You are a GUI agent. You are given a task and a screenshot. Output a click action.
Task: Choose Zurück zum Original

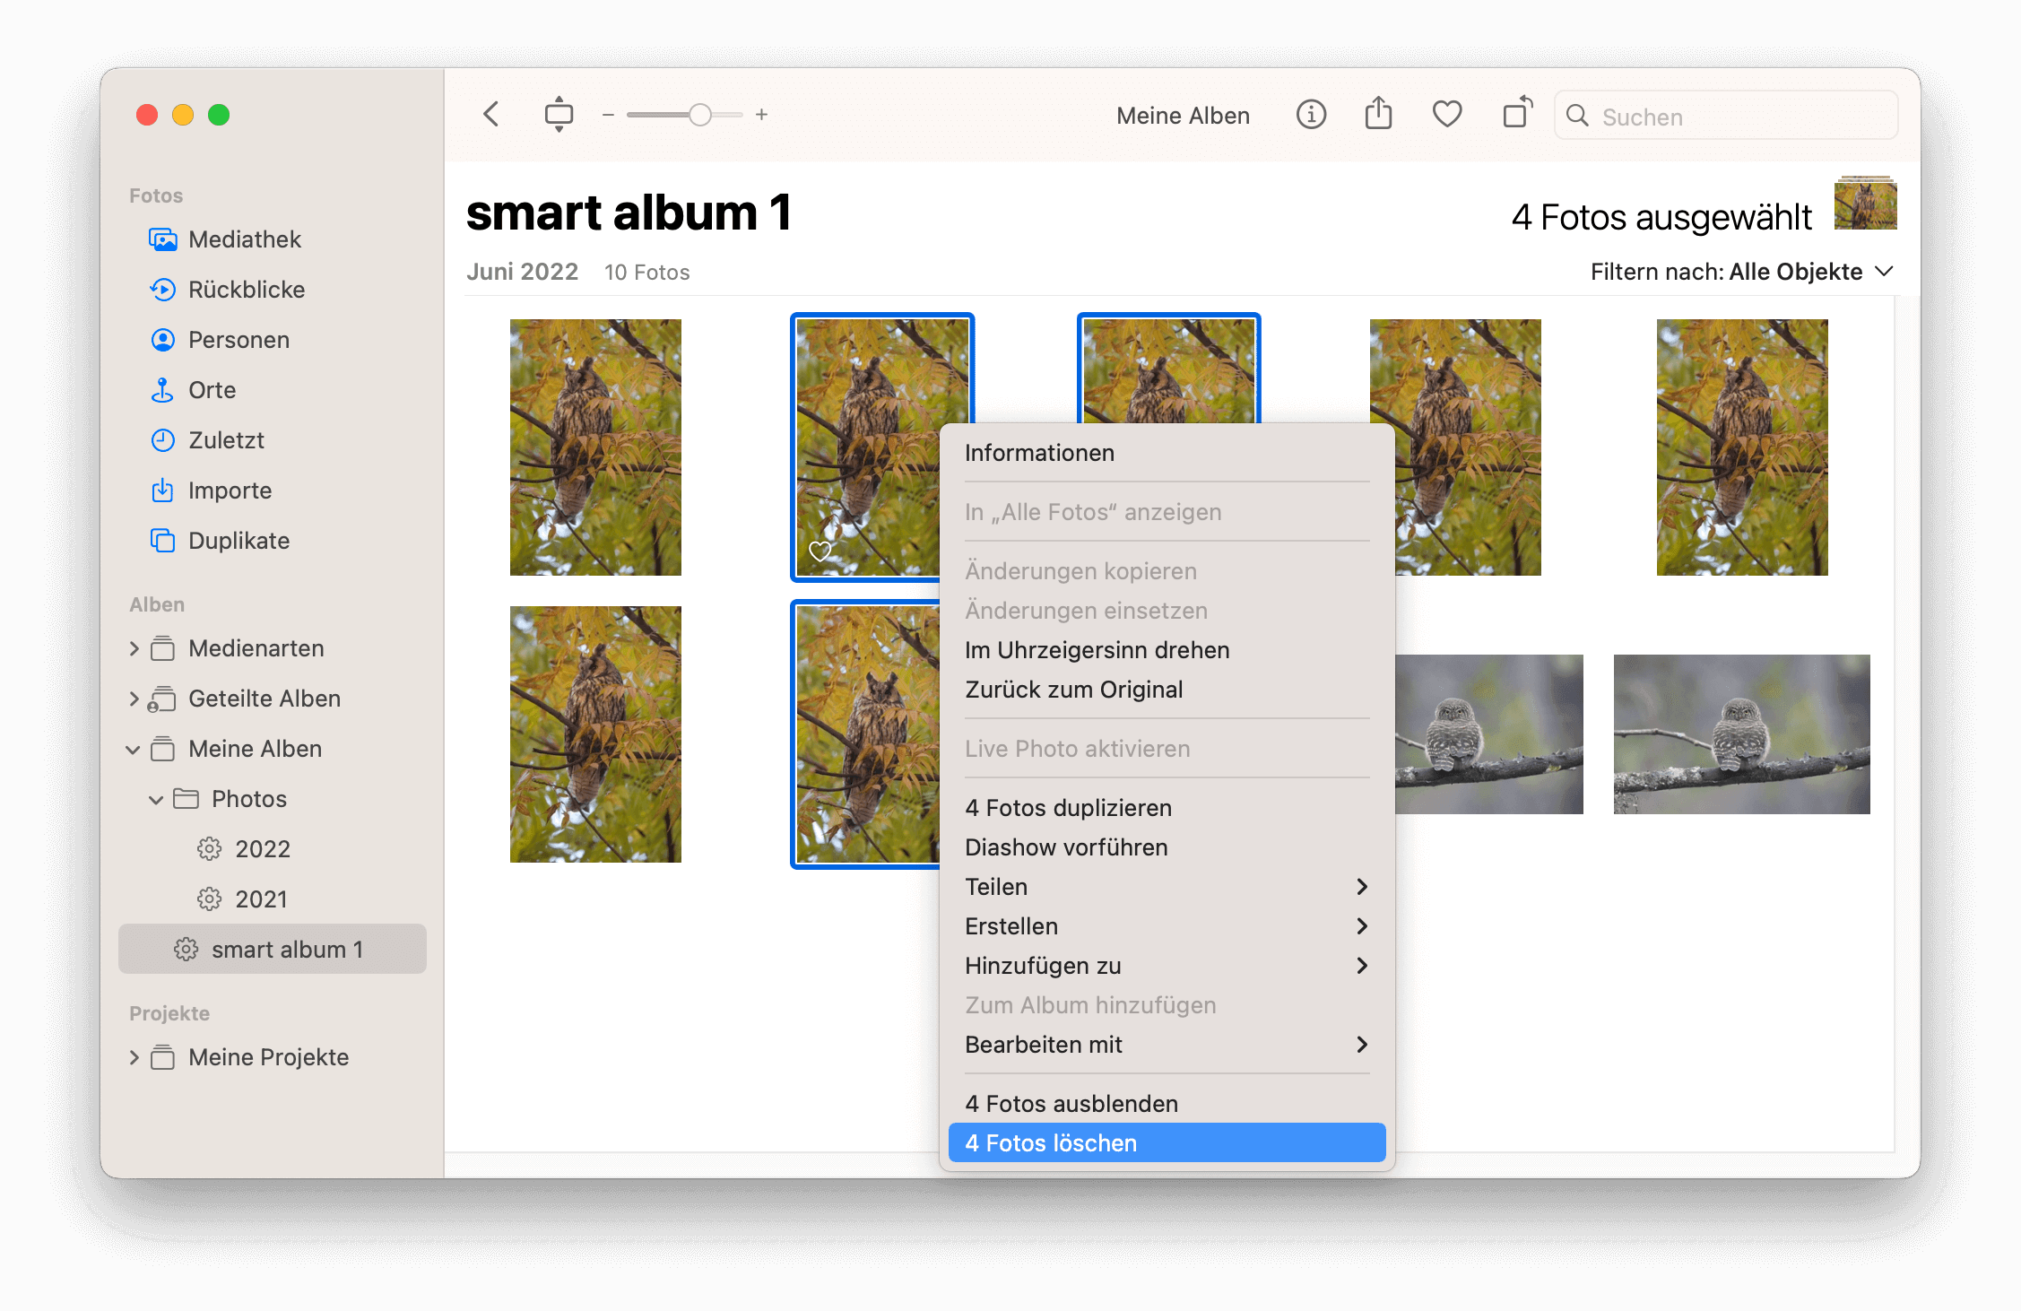click(x=1167, y=690)
